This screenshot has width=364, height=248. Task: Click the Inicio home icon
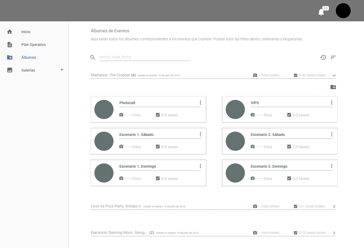(x=10, y=32)
